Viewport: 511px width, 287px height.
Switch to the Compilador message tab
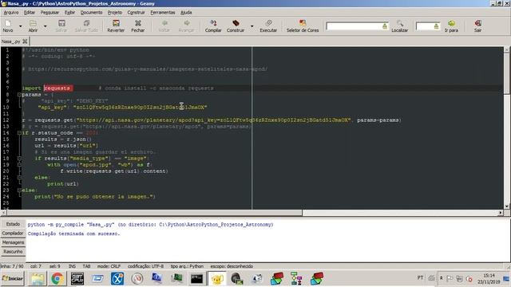click(13, 234)
